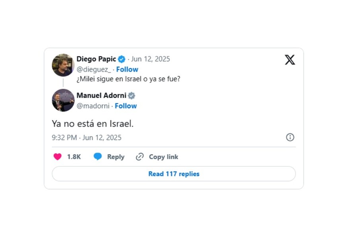Click the copy link chain icon
The width and height of the screenshot is (346, 231).
[140, 157]
